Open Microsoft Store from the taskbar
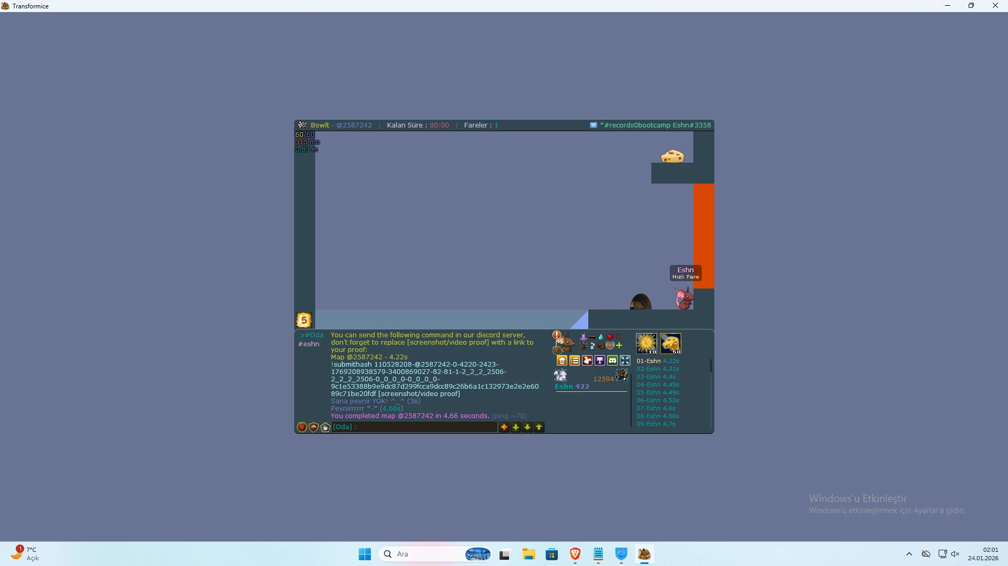Screen dimensions: 1008x566 552,554
